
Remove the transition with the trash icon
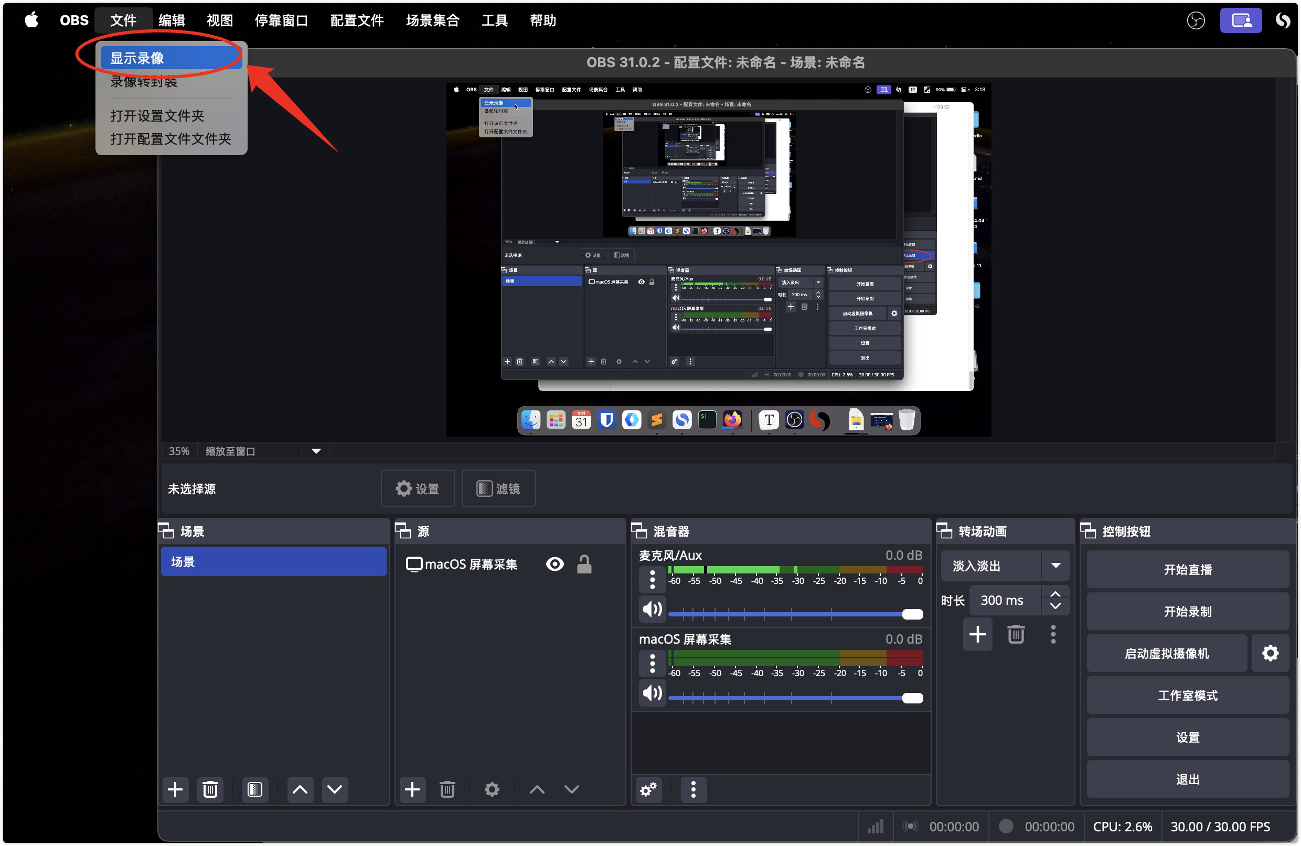point(1016,634)
